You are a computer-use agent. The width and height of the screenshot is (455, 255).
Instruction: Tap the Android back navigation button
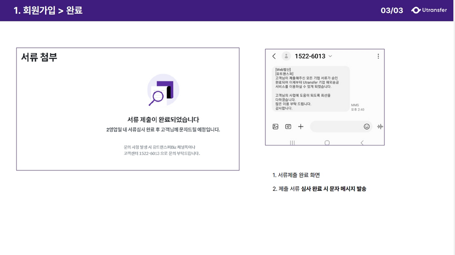coord(362,143)
